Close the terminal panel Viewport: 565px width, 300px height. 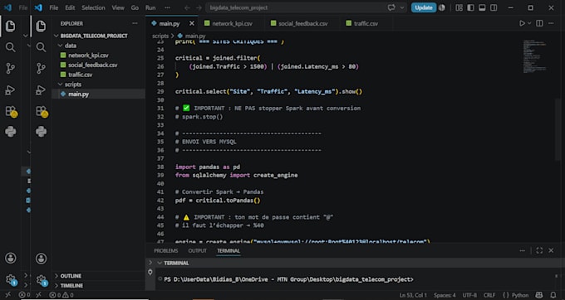(551, 251)
